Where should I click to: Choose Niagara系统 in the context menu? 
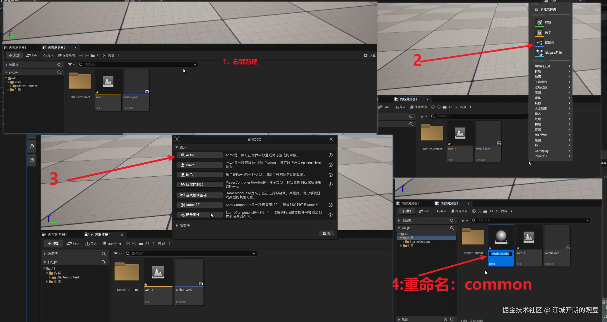click(x=553, y=53)
